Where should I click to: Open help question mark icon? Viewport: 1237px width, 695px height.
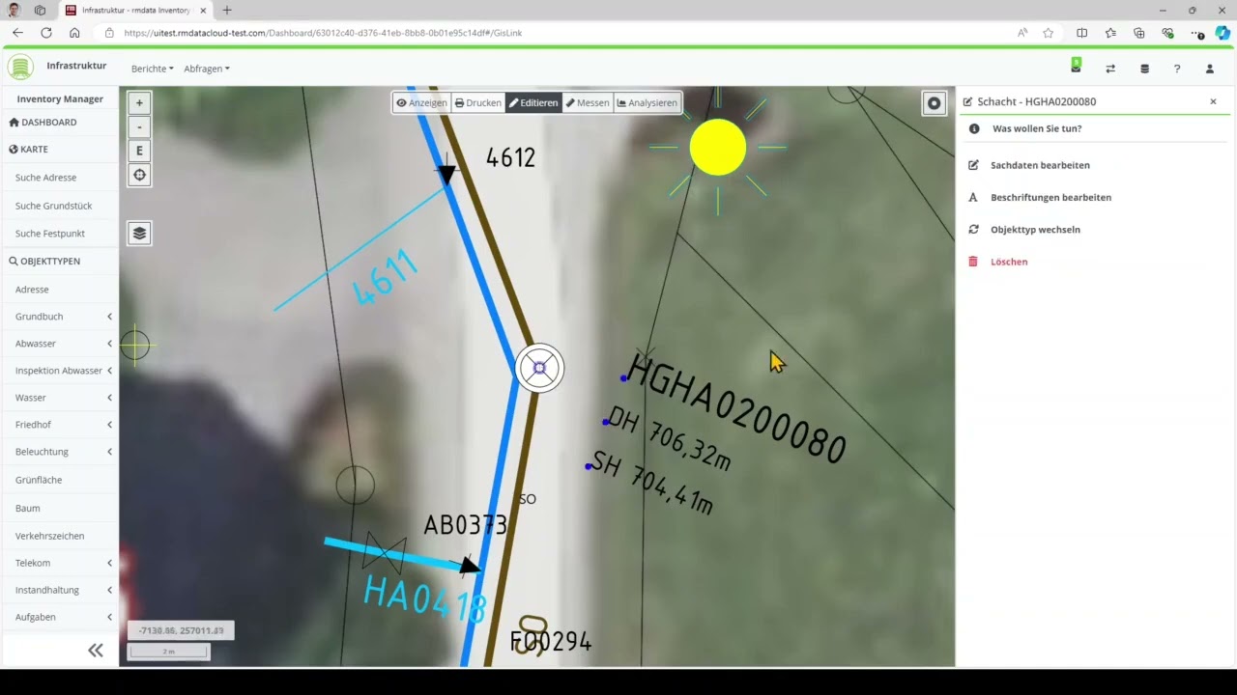(1177, 69)
